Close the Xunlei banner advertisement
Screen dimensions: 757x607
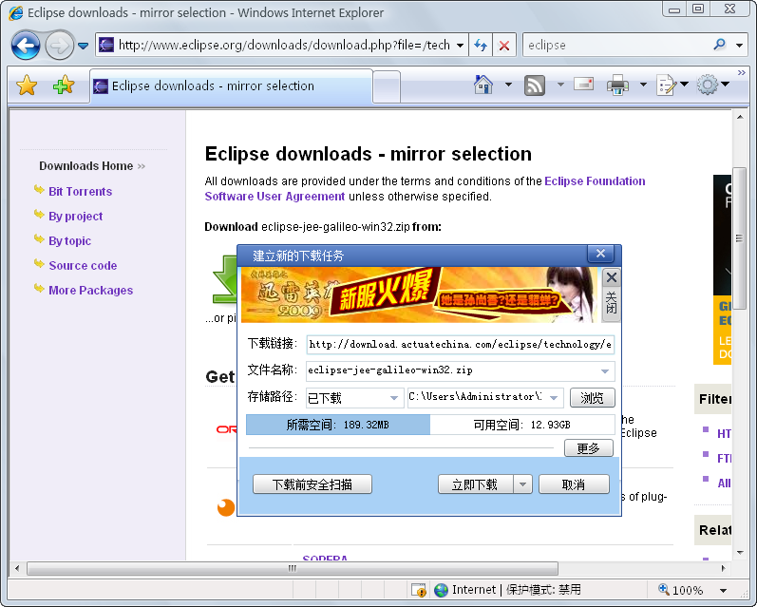coord(611,277)
